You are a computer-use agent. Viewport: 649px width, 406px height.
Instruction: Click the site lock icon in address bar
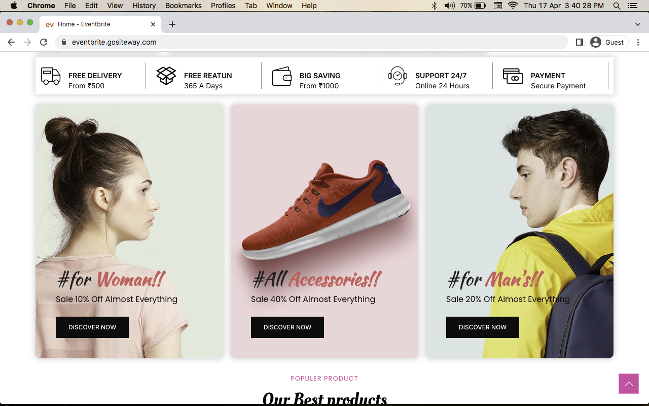coord(64,42)
